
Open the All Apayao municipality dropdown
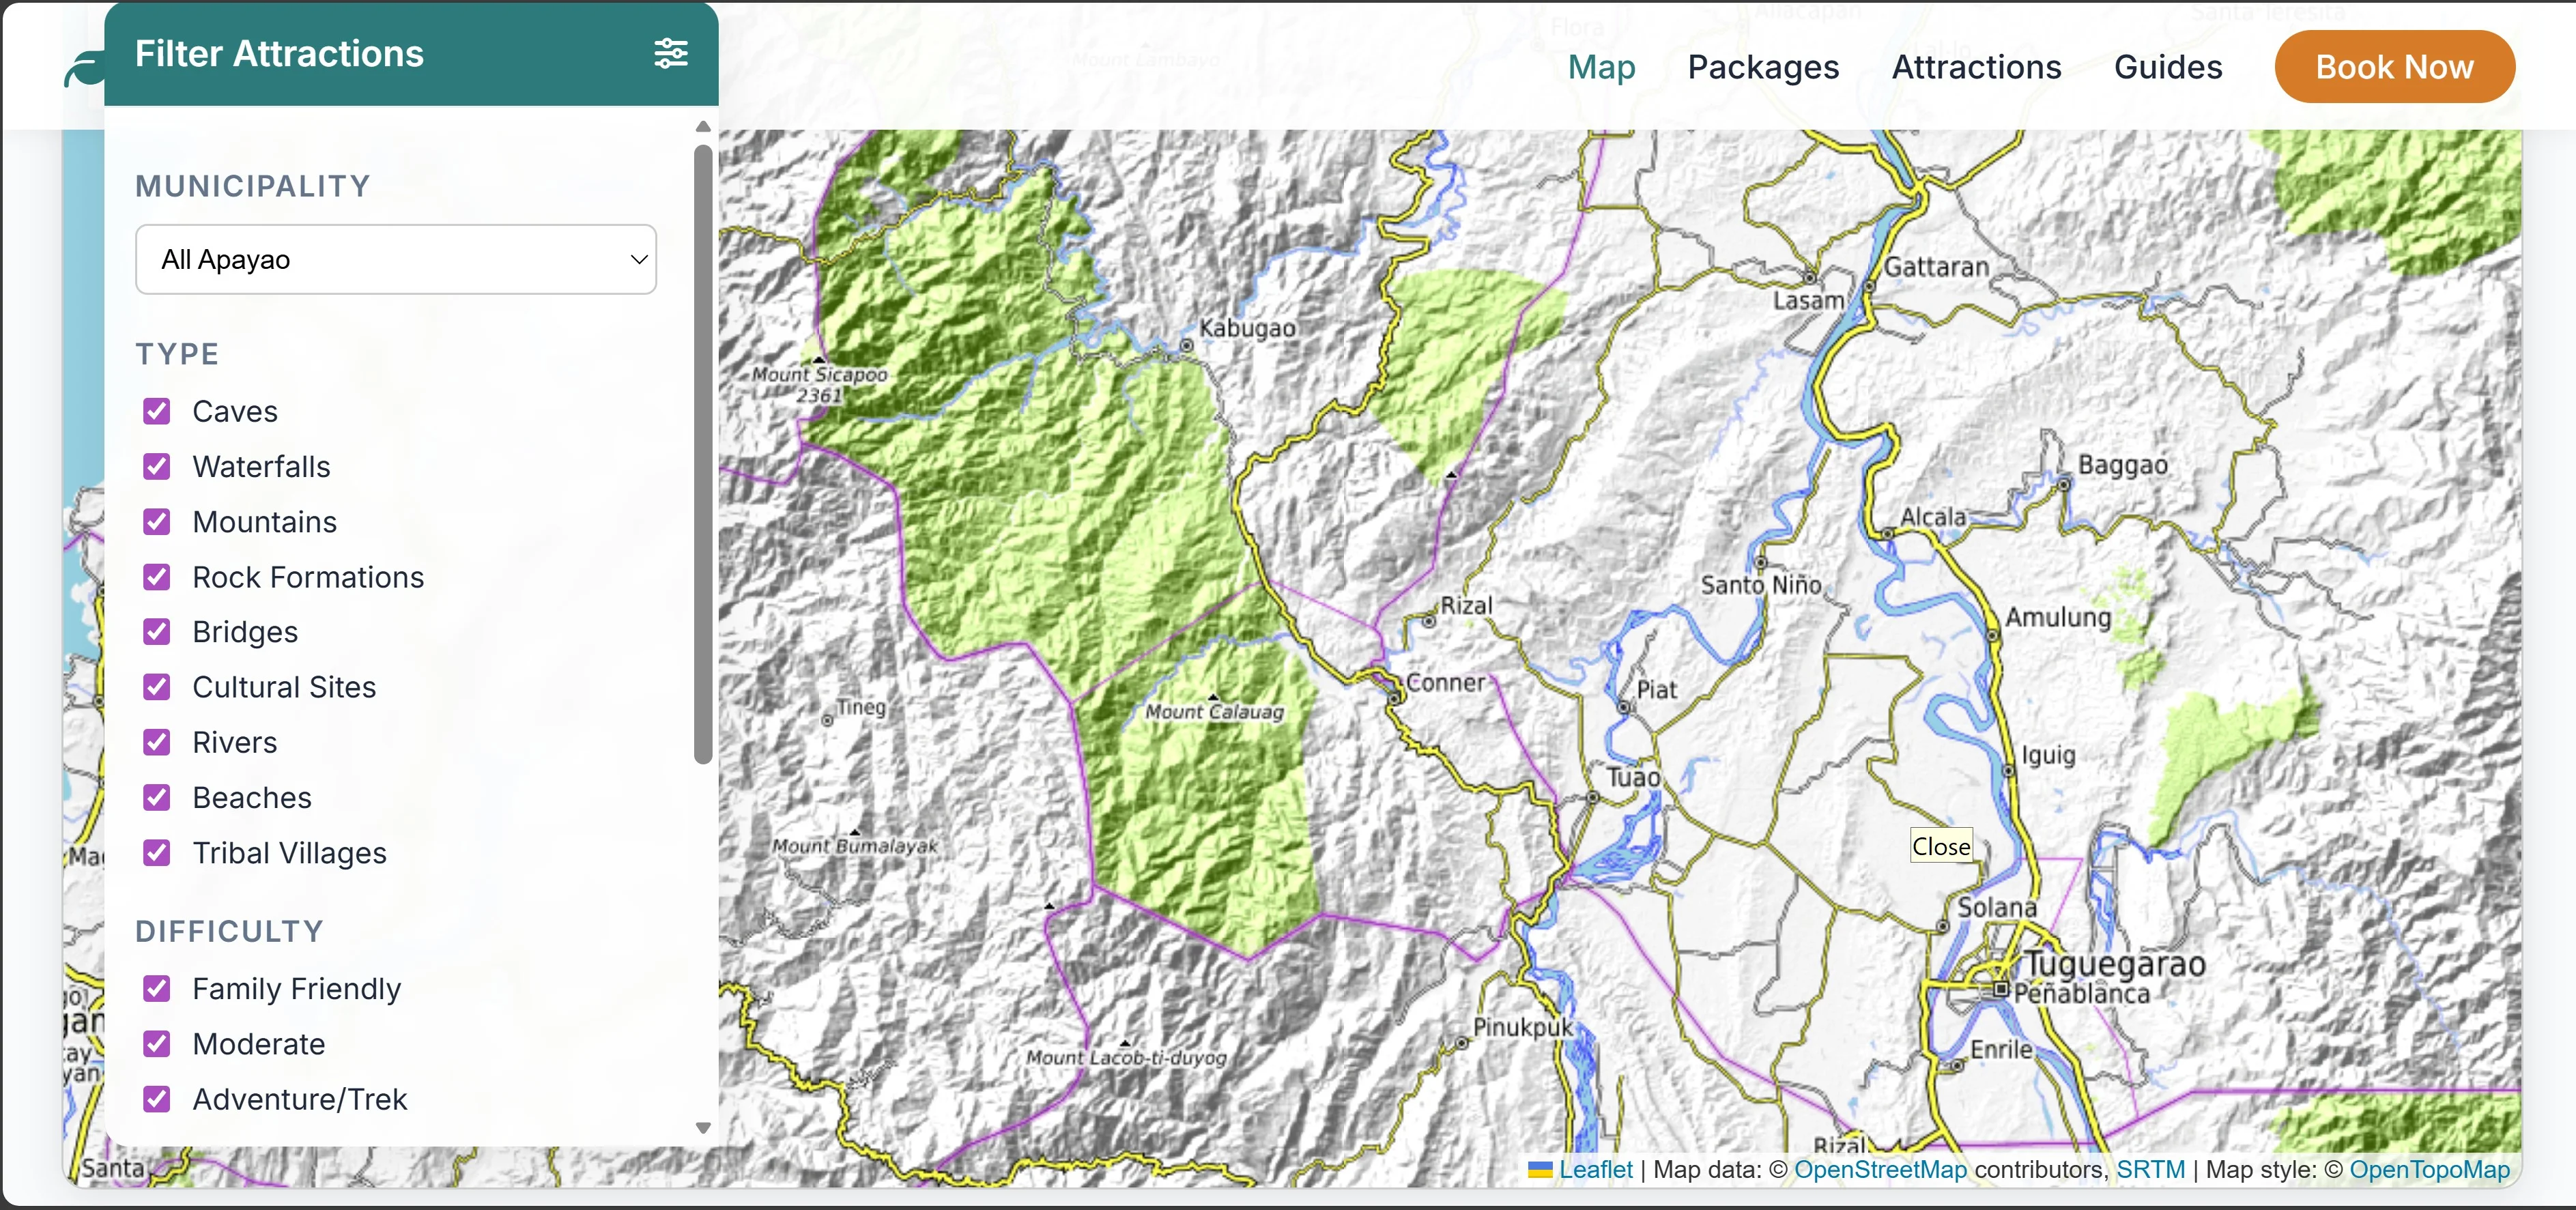click(x=395, y=259)
